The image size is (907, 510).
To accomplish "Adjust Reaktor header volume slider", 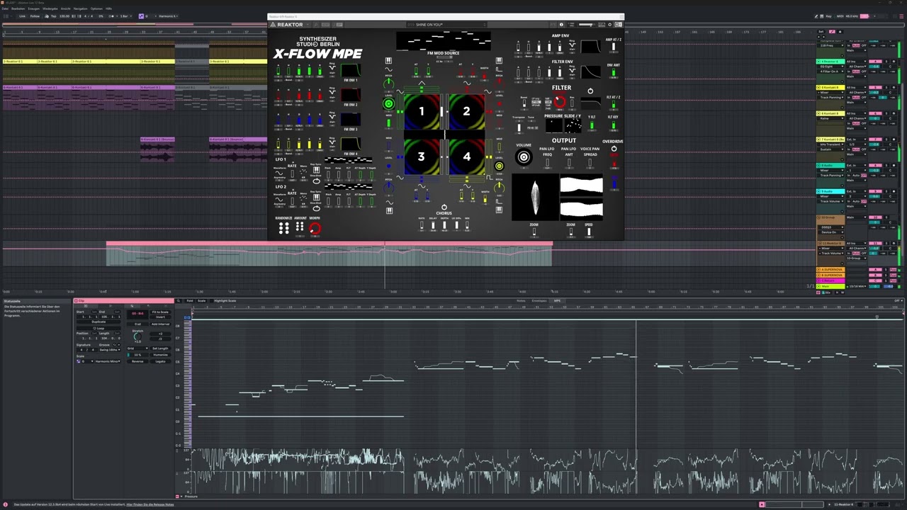I will tap(587, 25).
